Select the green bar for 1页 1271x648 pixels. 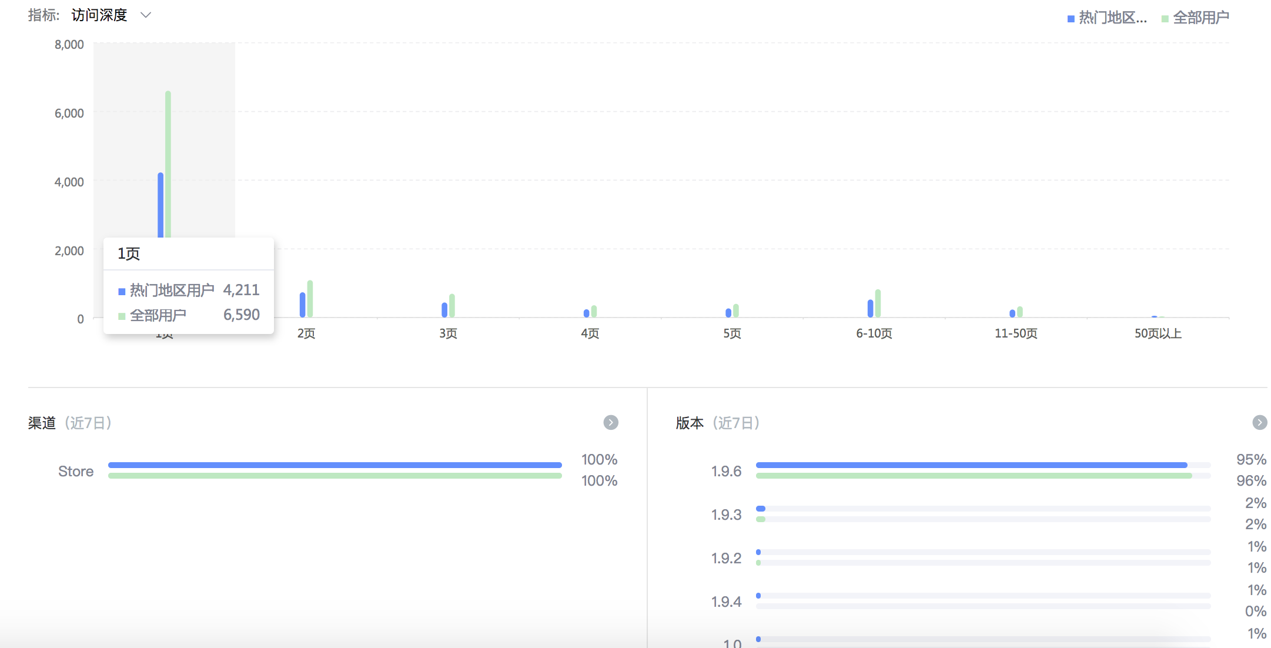(x=168, y=164)
